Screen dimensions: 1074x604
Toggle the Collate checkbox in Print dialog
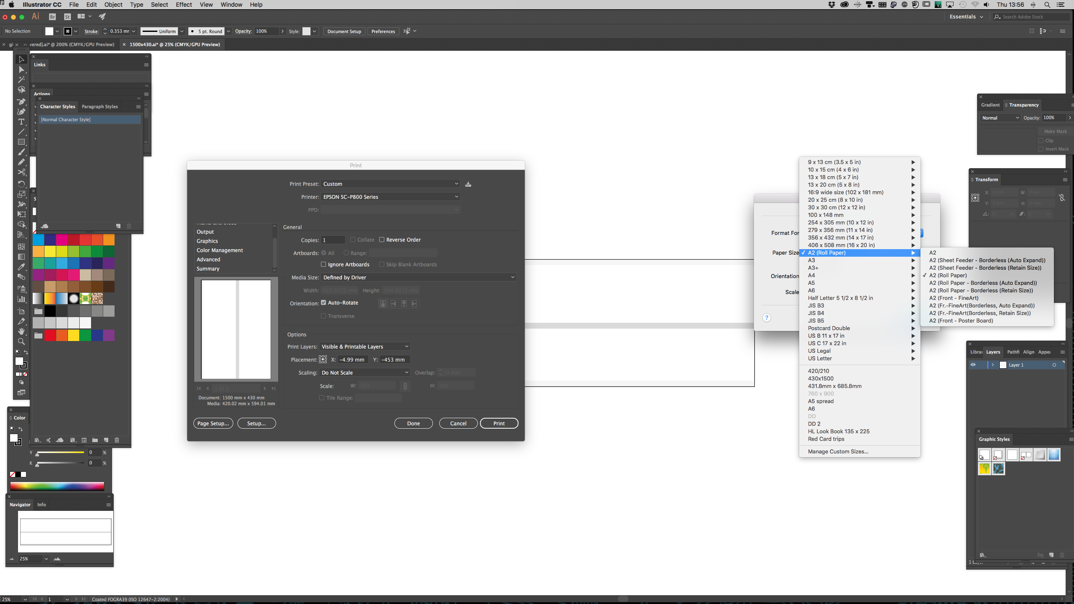point(353,240)
